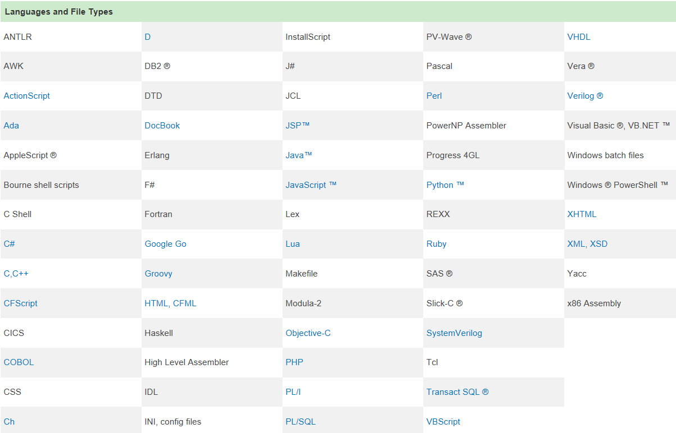This screenshot has height=433, width=676.
Task: Follow the SystemVerilog link
Action: tap(455, 333)
